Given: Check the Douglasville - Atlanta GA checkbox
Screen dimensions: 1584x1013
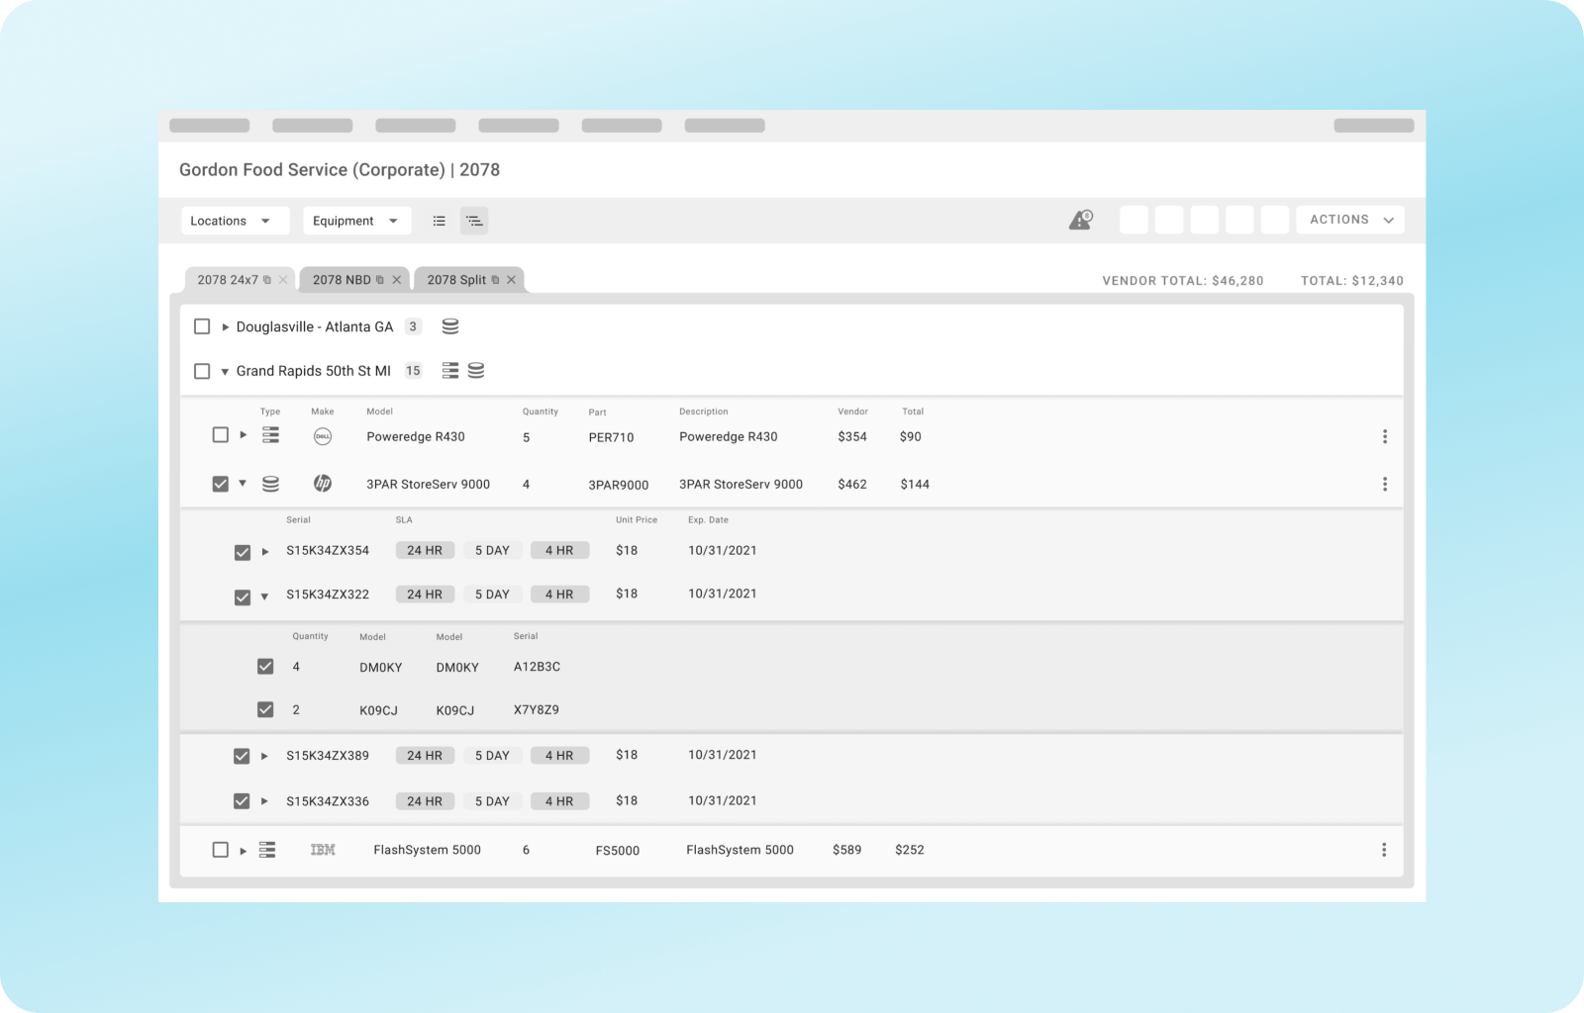Looking at the screenshot, I should point(202,326).
